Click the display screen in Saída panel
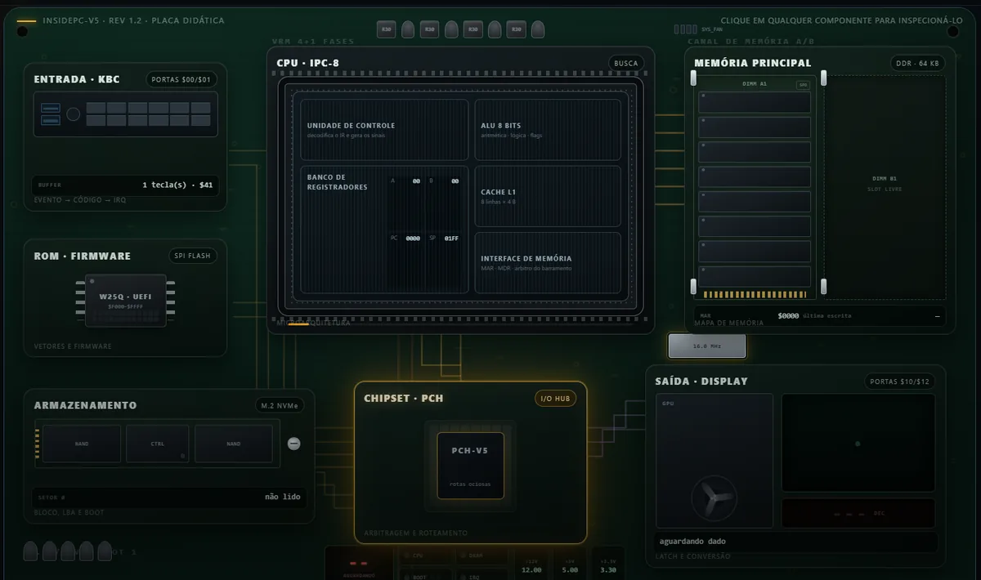981x580 pixels. tap(858, 444)
